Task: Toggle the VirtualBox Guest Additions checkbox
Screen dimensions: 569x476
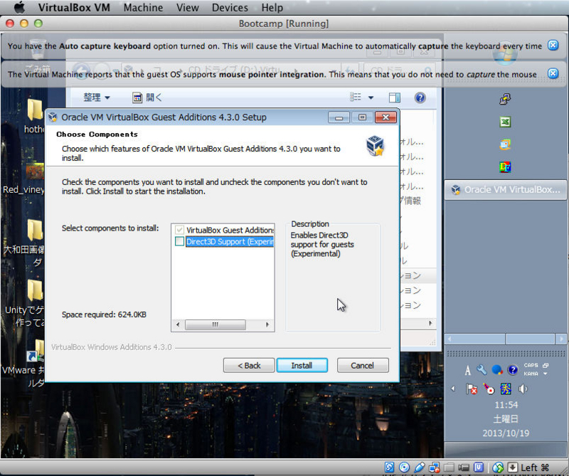Action: (180, 230)
